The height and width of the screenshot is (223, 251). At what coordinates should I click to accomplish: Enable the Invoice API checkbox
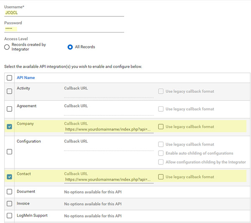click(10, 204)
